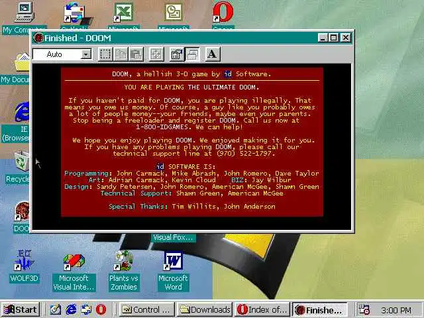This screenshot has height=318, width=424.
Task: Click Show Desktop quick launch icon
Action: [x=56, y=309]
